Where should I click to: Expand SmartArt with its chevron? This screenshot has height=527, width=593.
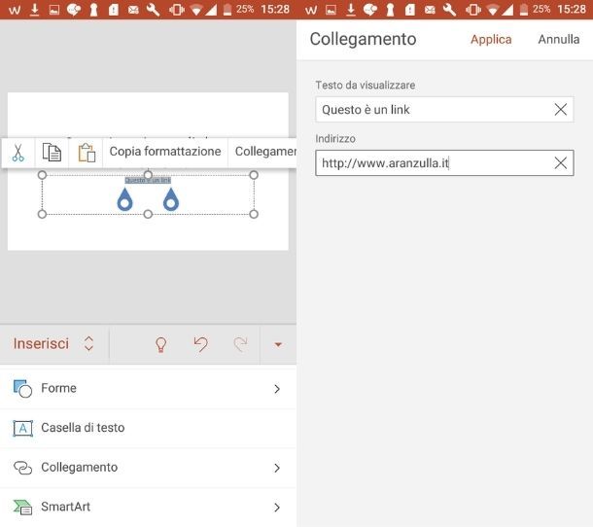(x=277, y=508)
